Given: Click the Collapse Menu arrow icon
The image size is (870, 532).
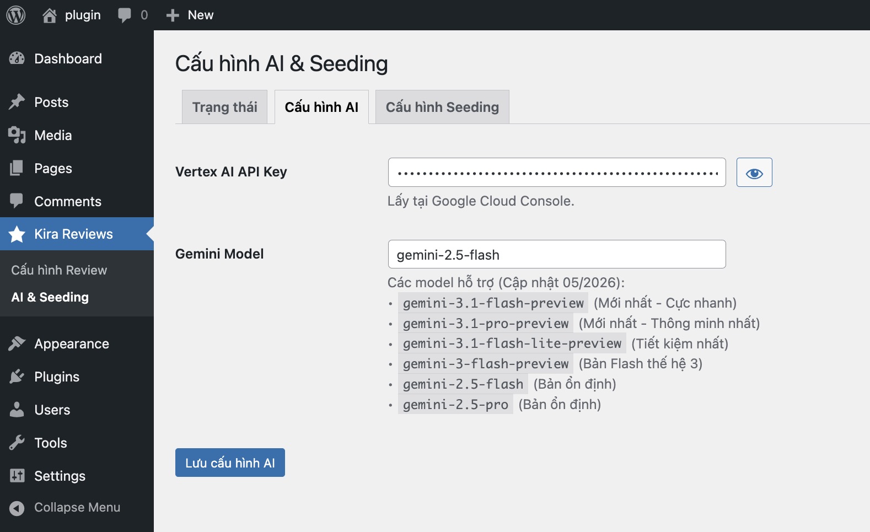Looking at the screenshot, I should click(17, 508).
